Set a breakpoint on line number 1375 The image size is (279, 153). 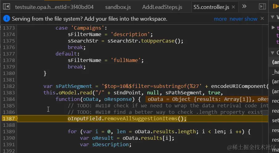click(x=9, y=41)
